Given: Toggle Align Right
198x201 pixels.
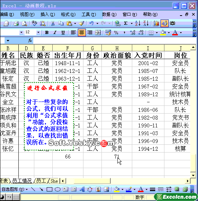Looking at the screenshot, I should click(90, 33).
